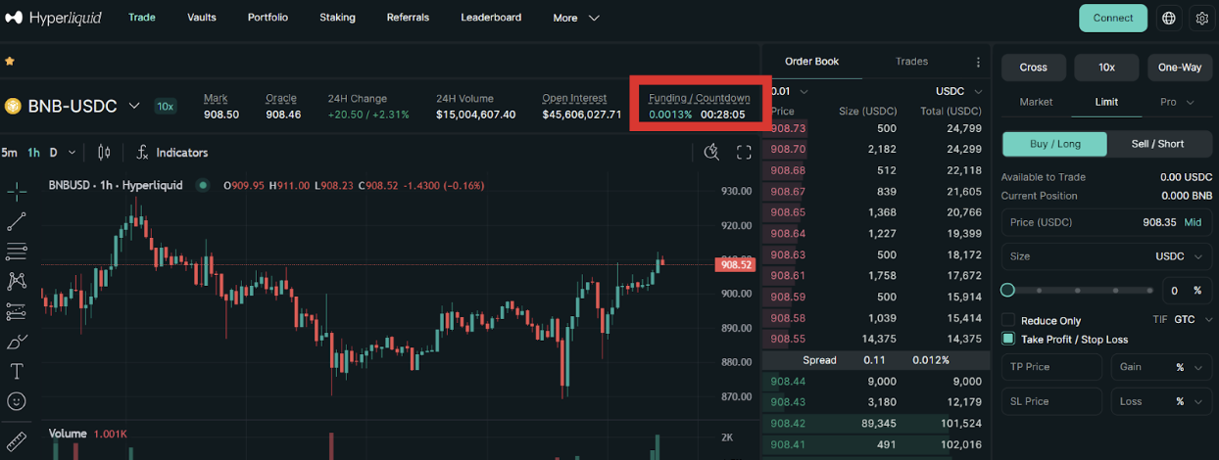This screenshot has height=460, width=1219.
Task: Enable the Reduce Only checkbox
Action: (x=1008, y=320)
